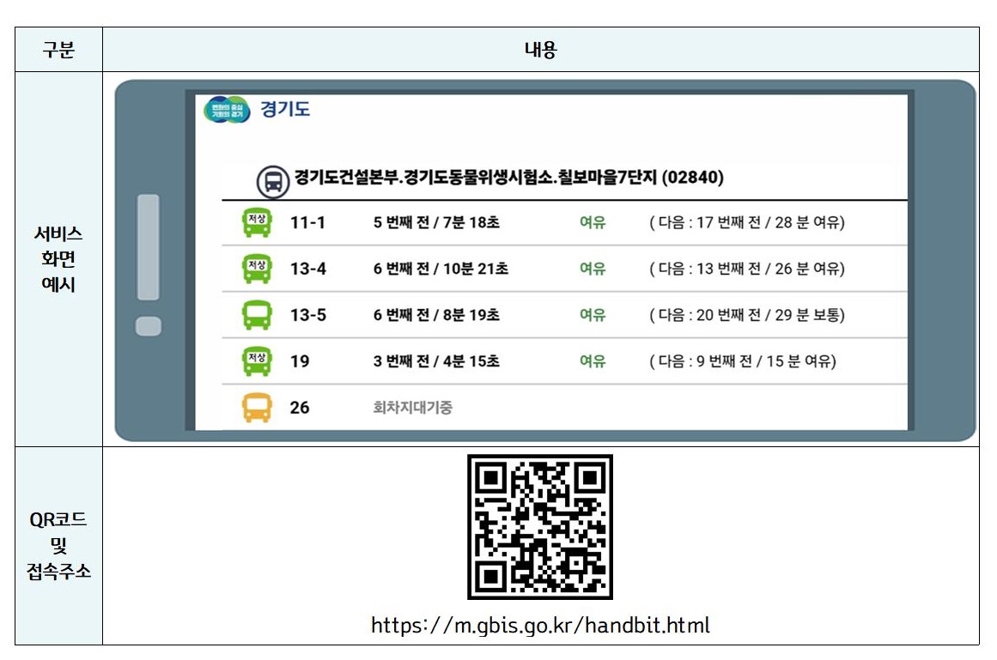
Task: Click the phone's long side button
Action: point(149,247)
